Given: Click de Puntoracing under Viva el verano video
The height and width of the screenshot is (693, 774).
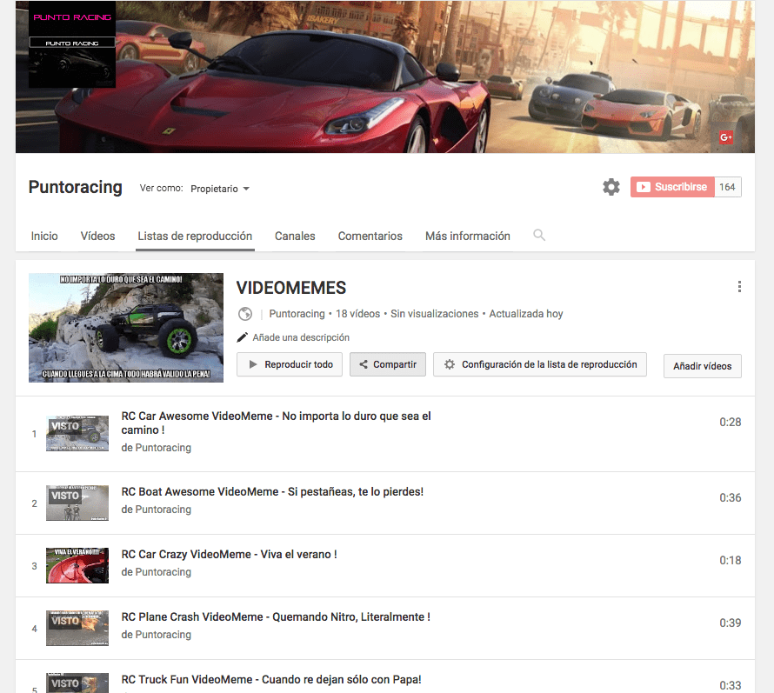Looking at the screenshot, I should [x=156, y=572].
